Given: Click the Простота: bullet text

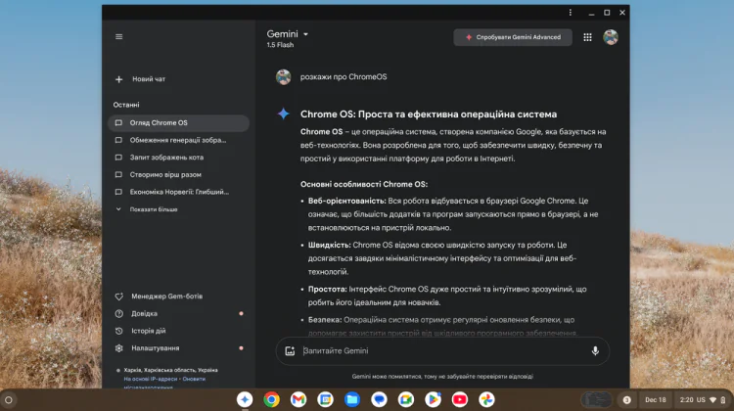Looking at the screenshot, I should click(327, 290).
